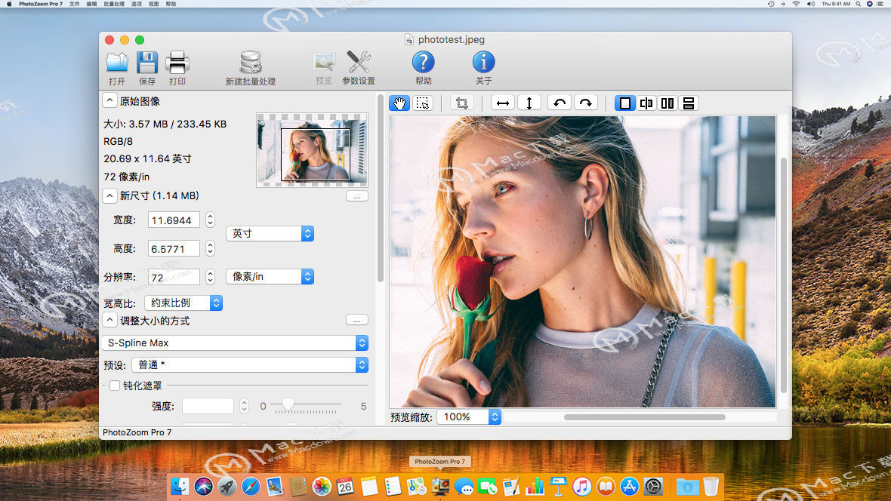Flip the image horizontally
The image size is (891, 501).
coord(503,103)
